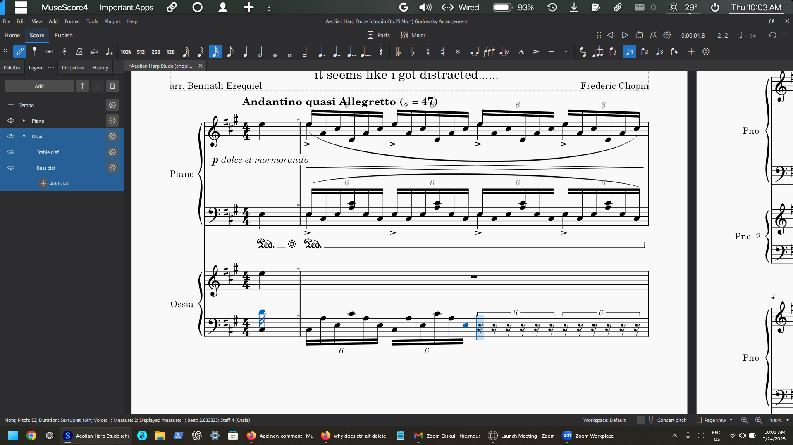Click the Add instrument button
793x445 pixels.
click(x=39, y=86)
